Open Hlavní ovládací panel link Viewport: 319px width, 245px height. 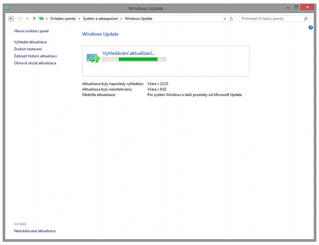click(x=31, y=31)
